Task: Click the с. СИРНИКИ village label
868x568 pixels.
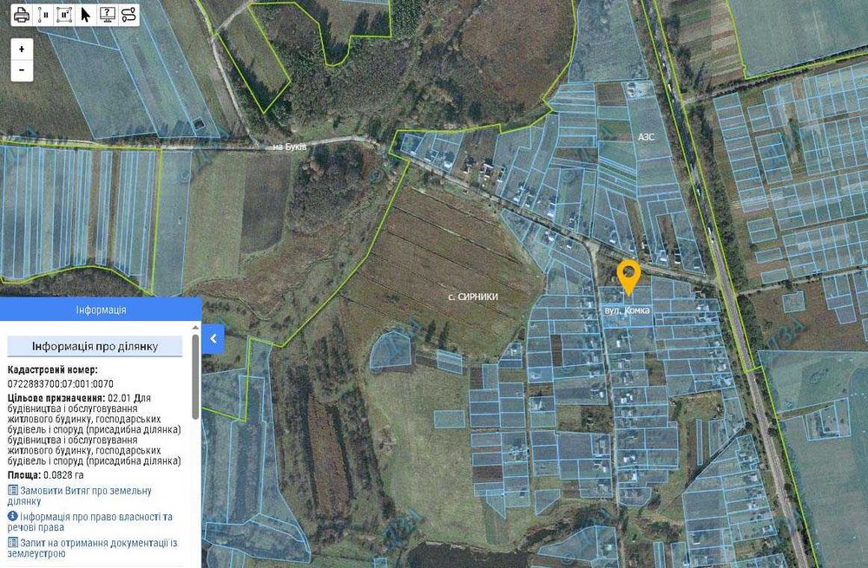Action: 473,297
